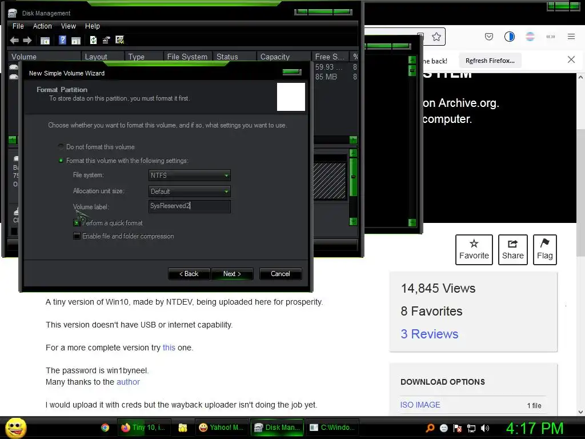Sort by the Volume column header

click(45, 57)
